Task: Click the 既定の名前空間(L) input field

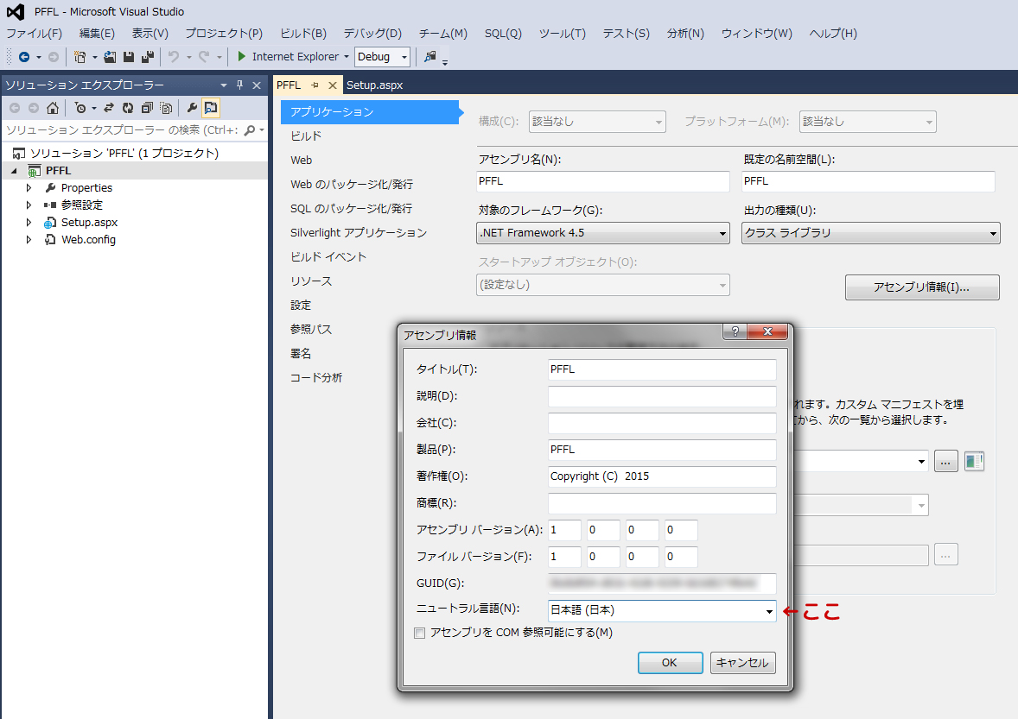Action: coord(868,181)
